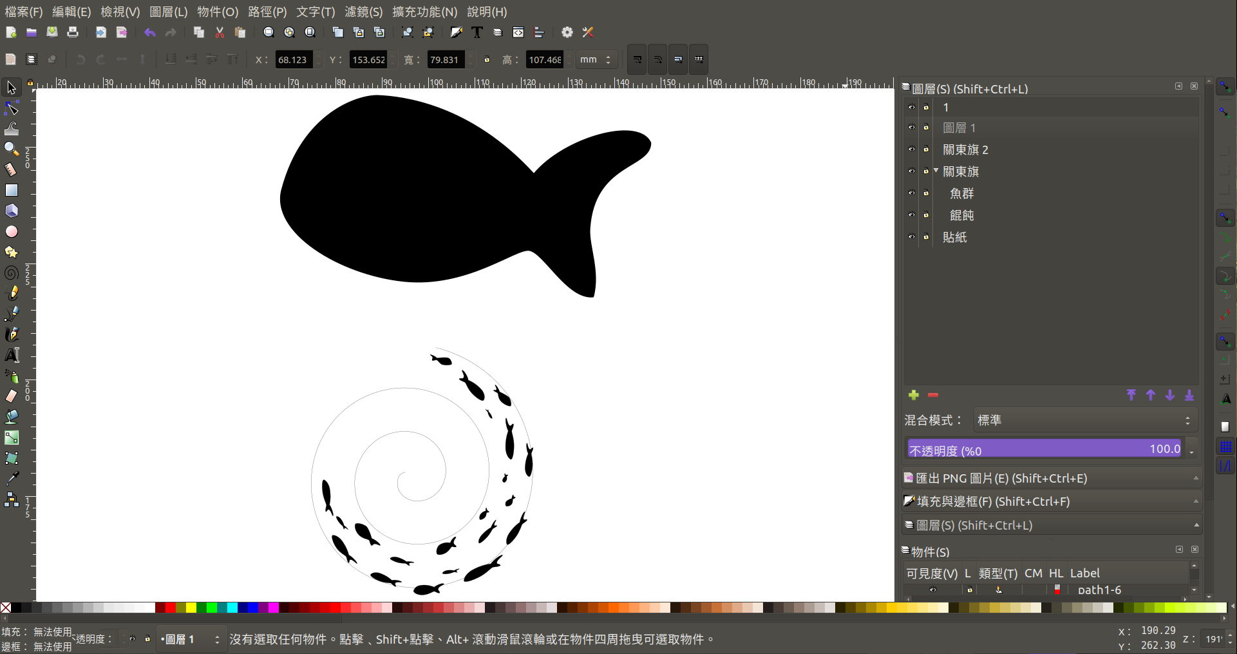Viewport: 1237px width, 654px height.
Task: Open the mm units dropdown
Action: point(596,60)
